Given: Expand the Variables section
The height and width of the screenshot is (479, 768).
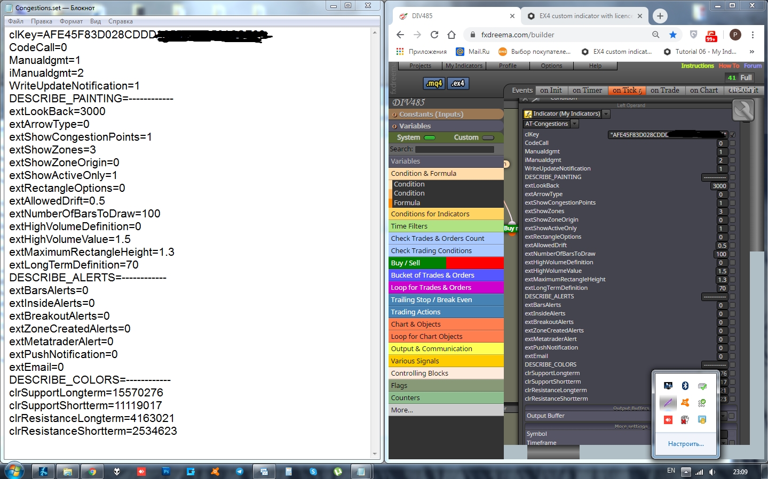Looking at the screenshot, I should point(446,126).
